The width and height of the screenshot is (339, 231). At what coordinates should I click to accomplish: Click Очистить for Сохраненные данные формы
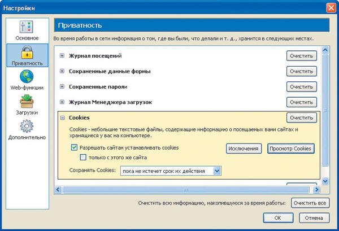coord(302,71)
